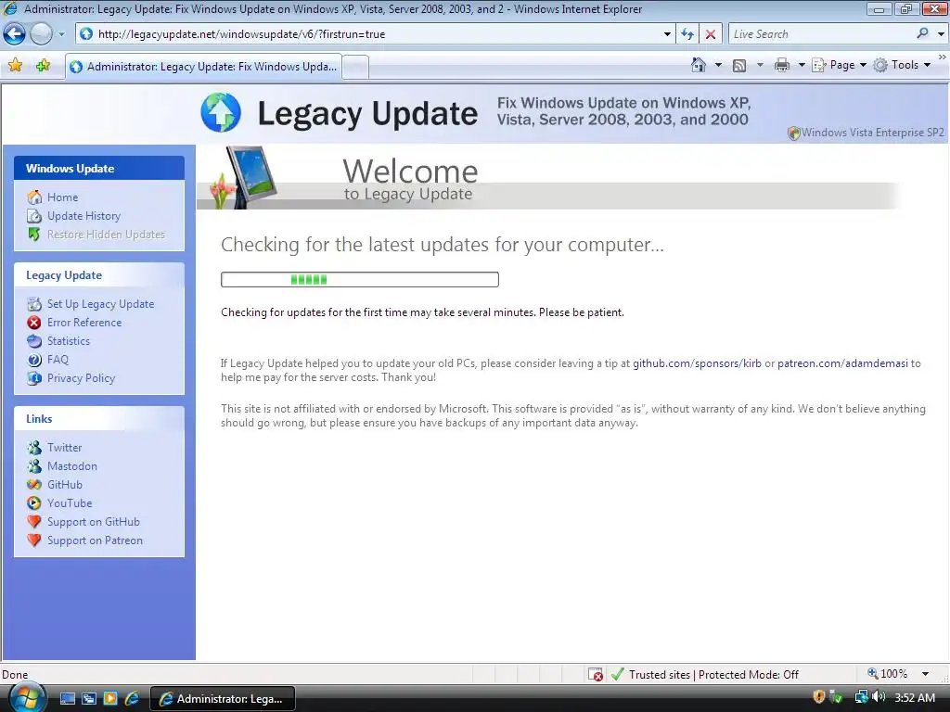Open the Support on GitHub link
The height and width of the screenshot is (712, 950).
94,522
